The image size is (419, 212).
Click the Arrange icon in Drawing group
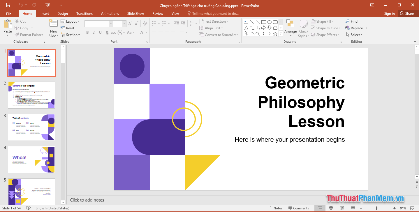pos(291,28)
